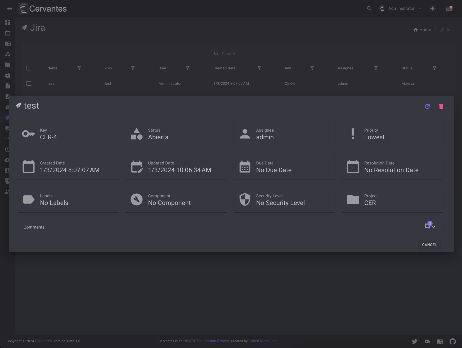The width and height of the screenshot is (462, 348).
Task: Click the No Due Date value
Action: pyautogui.click(x=274, y=170)
